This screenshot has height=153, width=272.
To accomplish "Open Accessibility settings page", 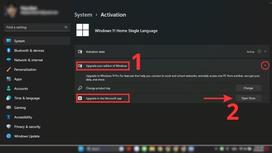I will click(x=23, y=117).
